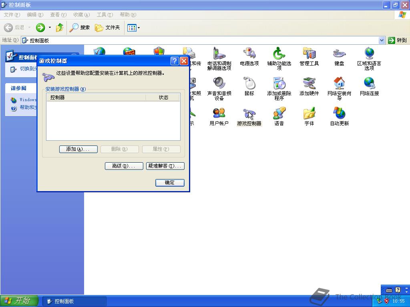Open the 声音和音频设备 icon

point(219,89)
